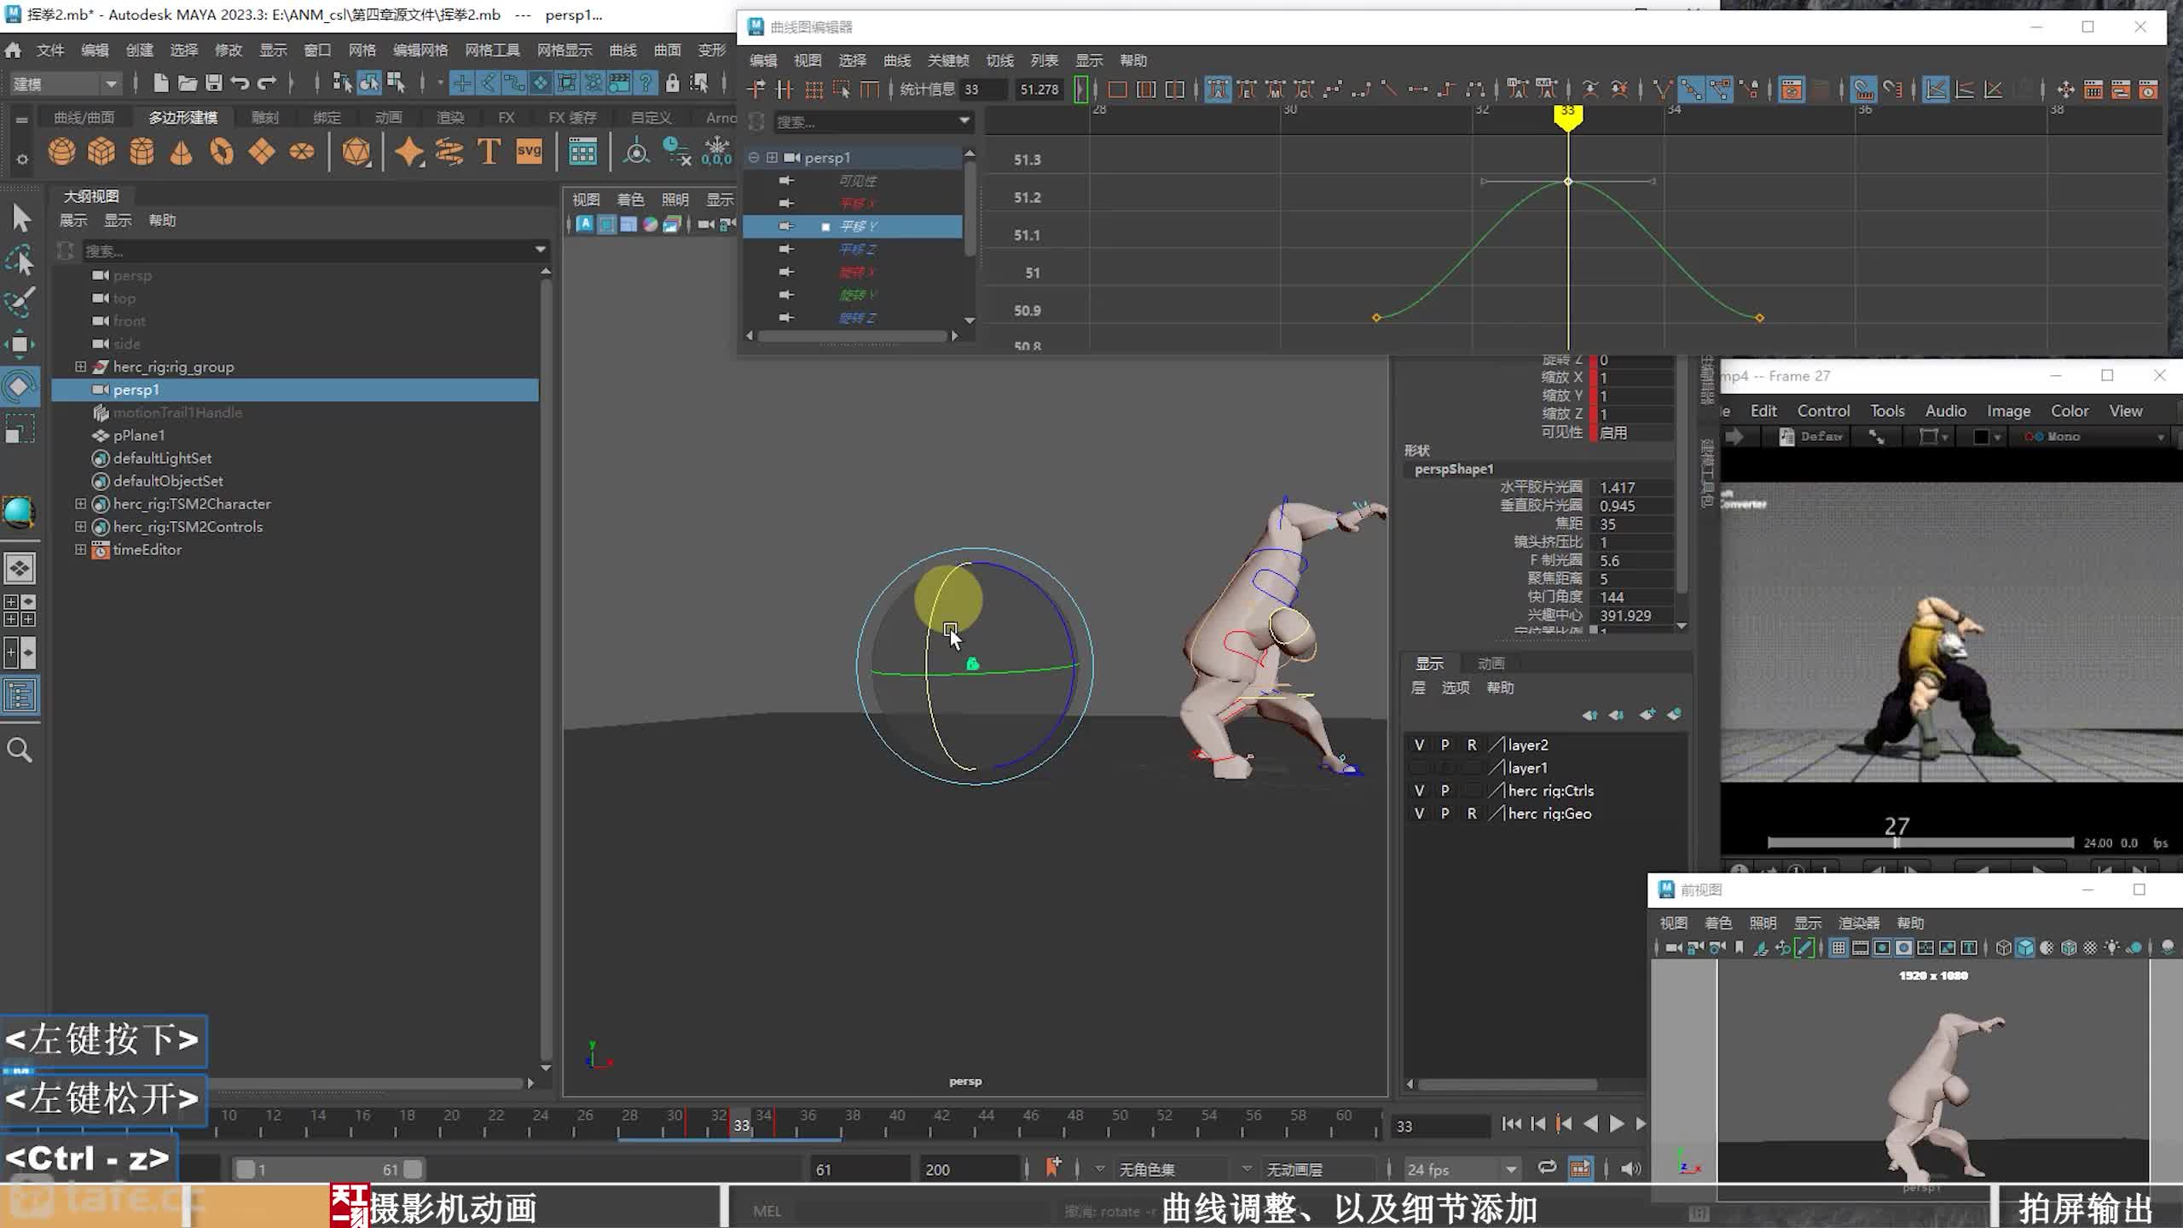Create a polygon cube from the shelf

click(101, 152)
